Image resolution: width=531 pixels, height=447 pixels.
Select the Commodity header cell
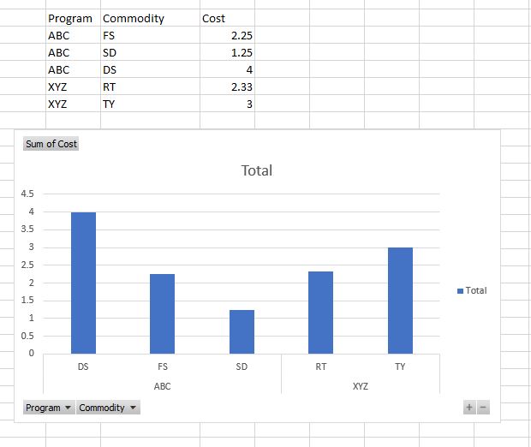tap(150, 18)
